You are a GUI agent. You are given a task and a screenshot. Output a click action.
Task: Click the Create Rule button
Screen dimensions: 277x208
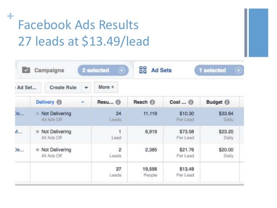pos(63,87)
